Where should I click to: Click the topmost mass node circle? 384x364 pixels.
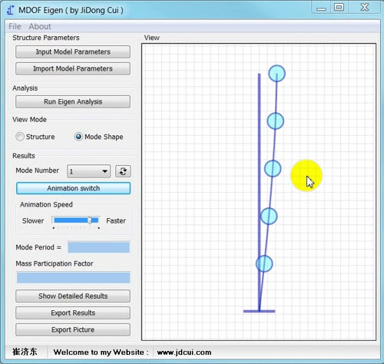tap(276, 74)
